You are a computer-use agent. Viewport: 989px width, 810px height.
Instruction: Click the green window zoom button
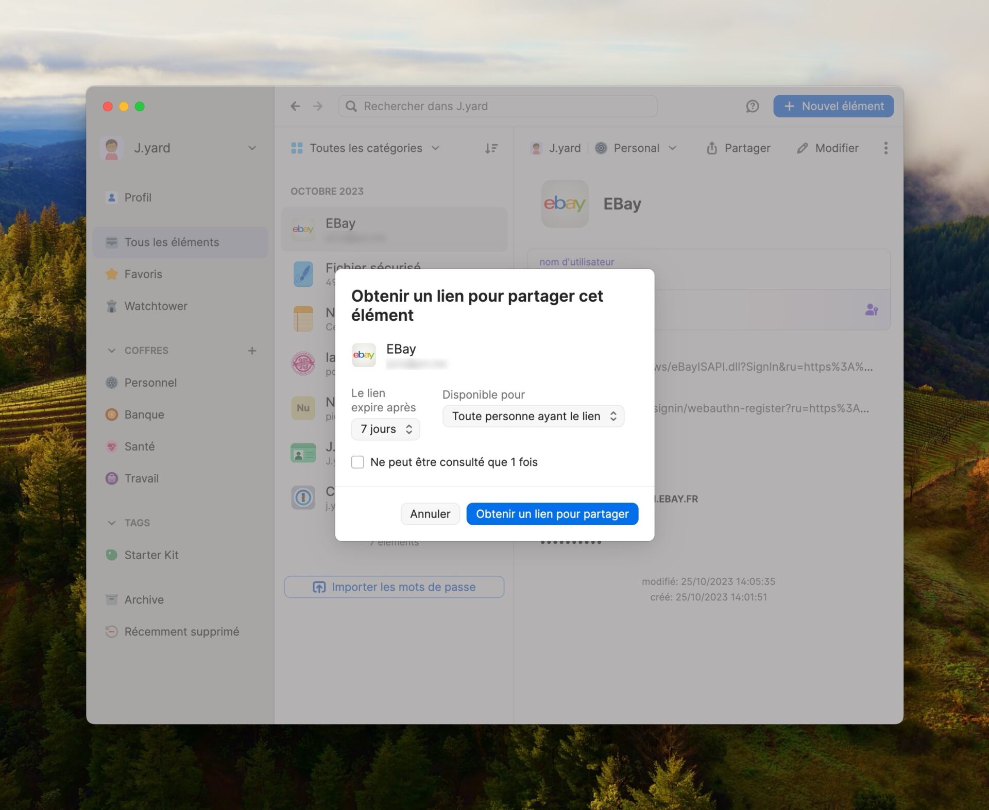[140, 106]
